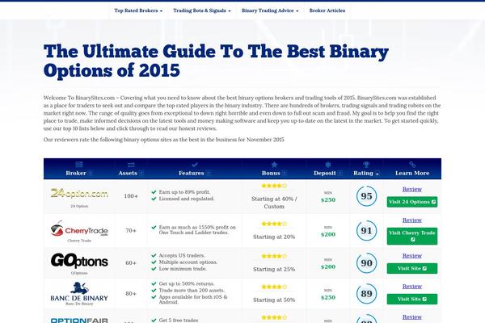Click the Broker list icon in table header
Screen dimensions: 485x323
pyautogui.click(x=79, y=165)
